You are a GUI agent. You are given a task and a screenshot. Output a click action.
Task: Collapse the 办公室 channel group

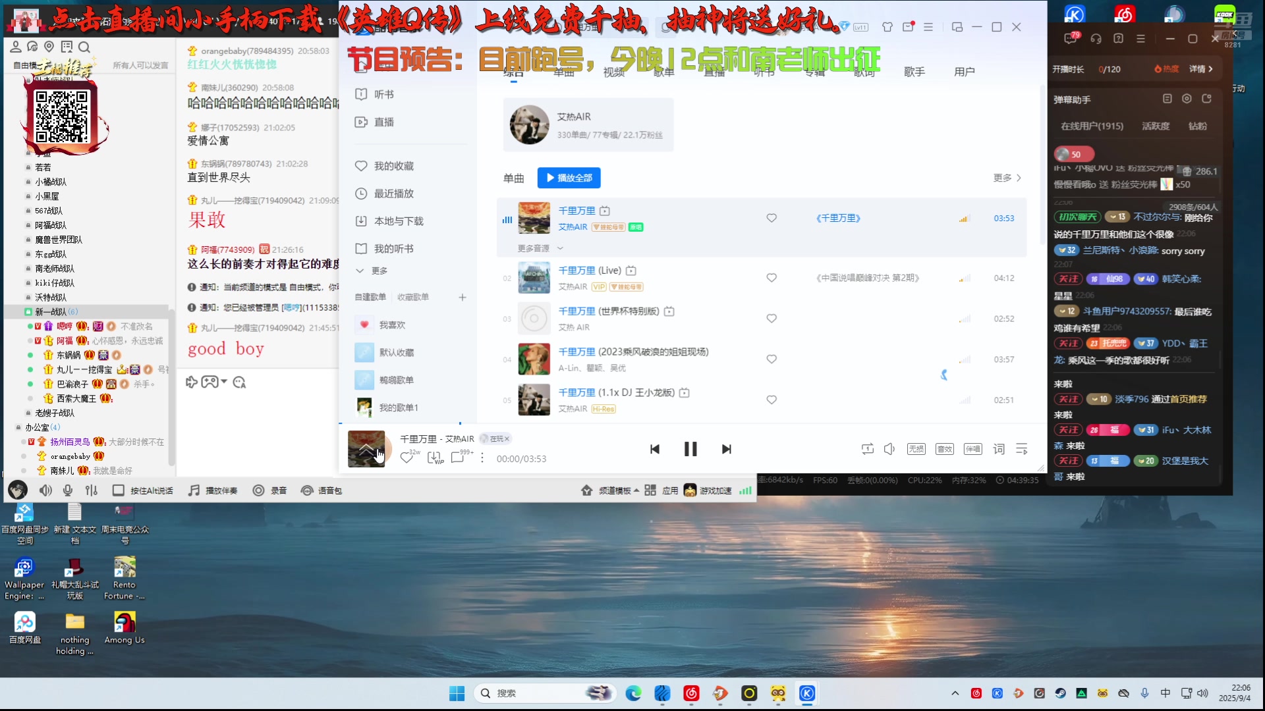click(x=18, y=427)
